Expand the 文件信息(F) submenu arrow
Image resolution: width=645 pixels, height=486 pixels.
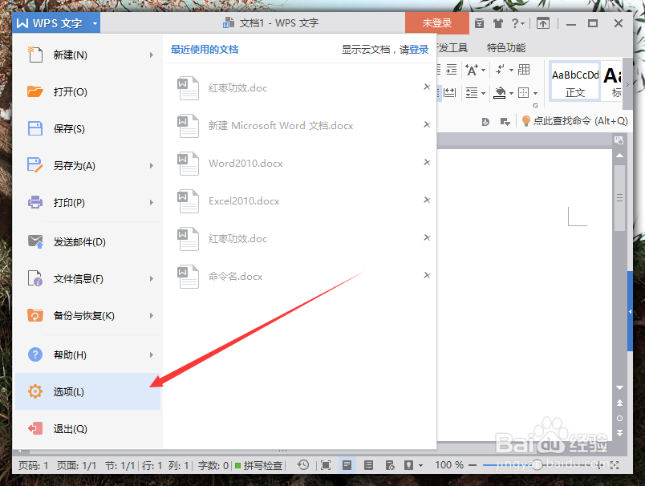(152, 279)
